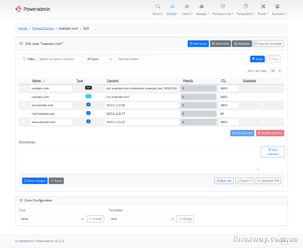Tick the select-all checkbox in table header
Viewport: 303px width, 248px height.
(23, 81)
